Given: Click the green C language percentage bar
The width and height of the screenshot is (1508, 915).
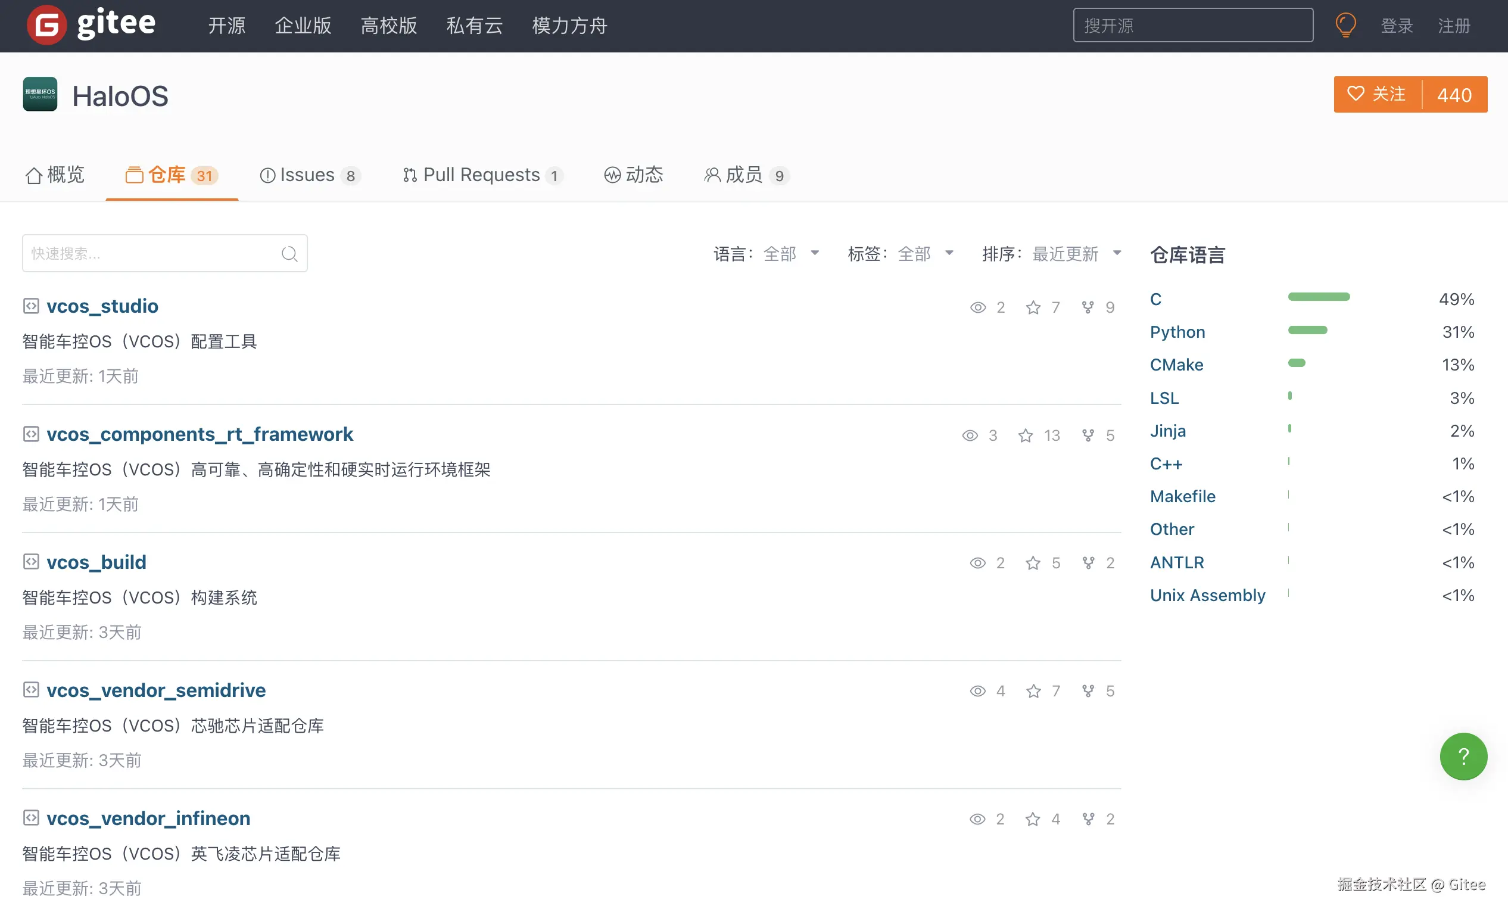Looking at the screenshot, I should point(1318,297).
